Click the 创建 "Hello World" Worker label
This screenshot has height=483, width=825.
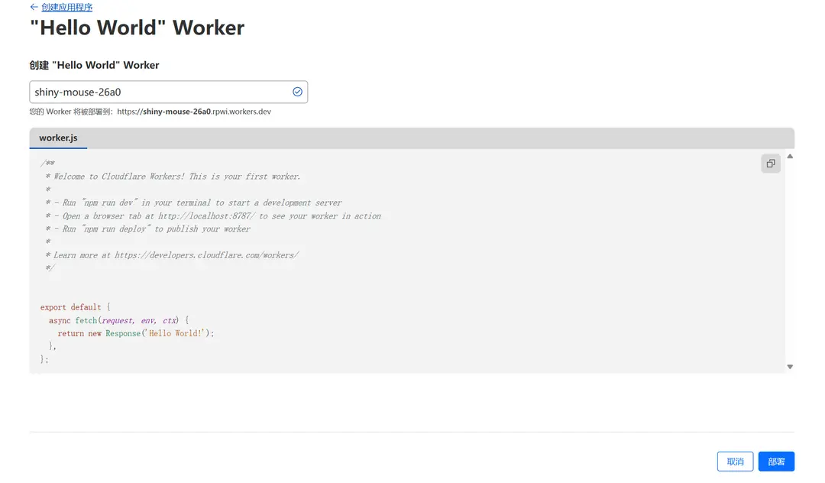point(94,65)
